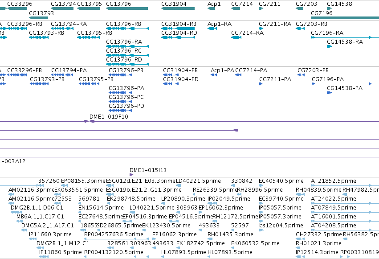This screenshot has width=379, height=259.
Task: Click the CG13794-PA protein label
Action: pyautogui.click(x=69, y=70)
